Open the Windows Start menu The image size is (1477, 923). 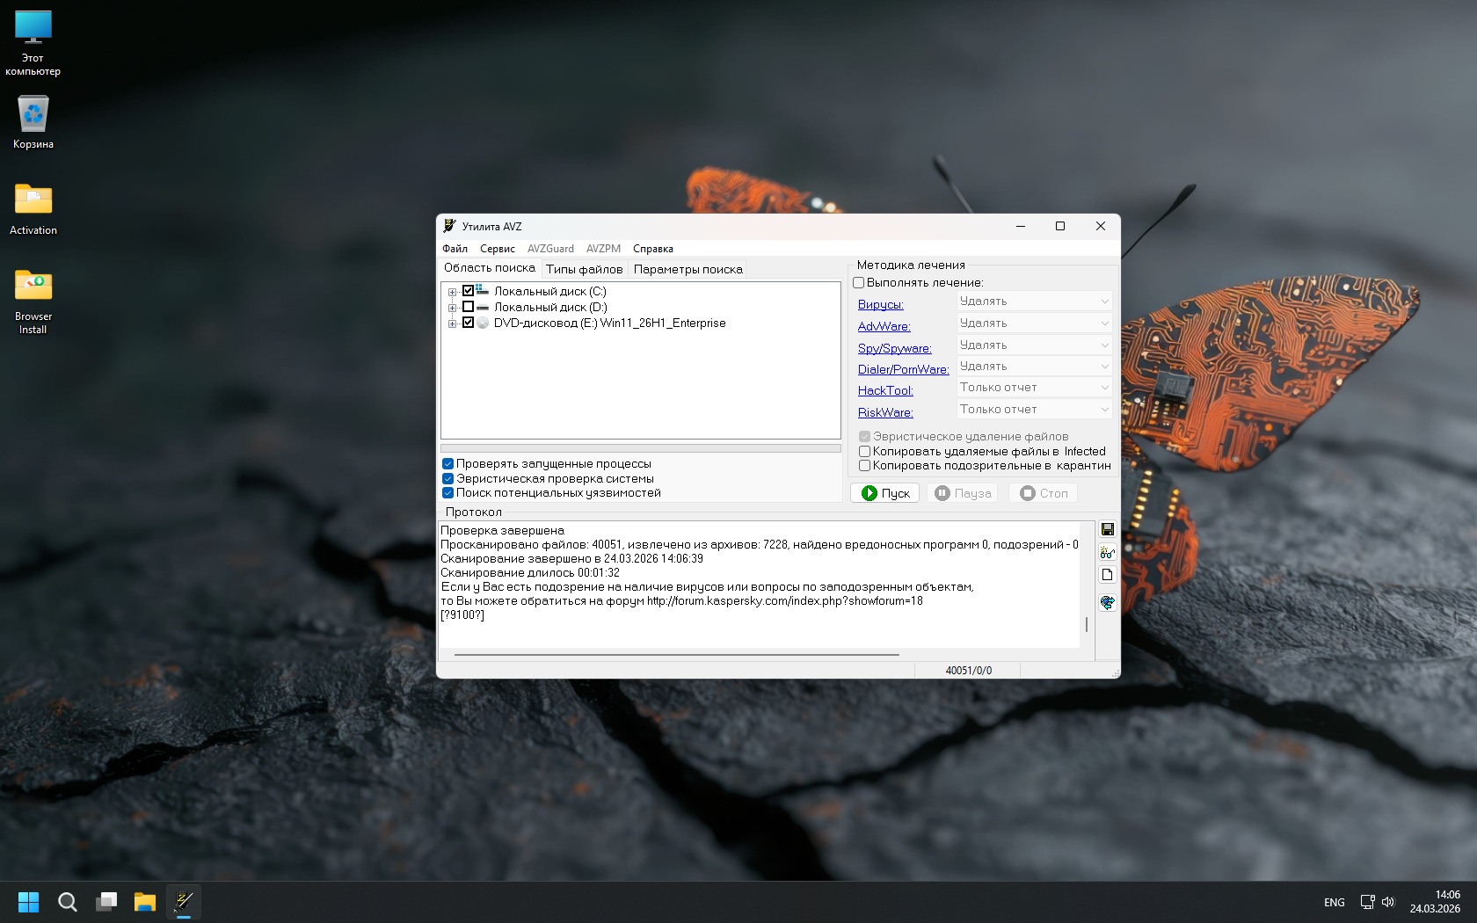28,902
